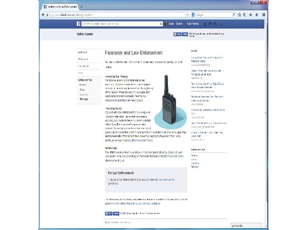Click the page vertical scrollbar up arrow
The width and height of the screenshot is (307, 230).
click(x=266, y=21)
